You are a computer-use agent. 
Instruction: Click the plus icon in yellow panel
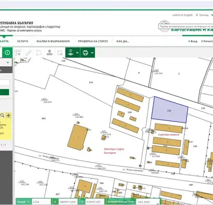(8, 115)
